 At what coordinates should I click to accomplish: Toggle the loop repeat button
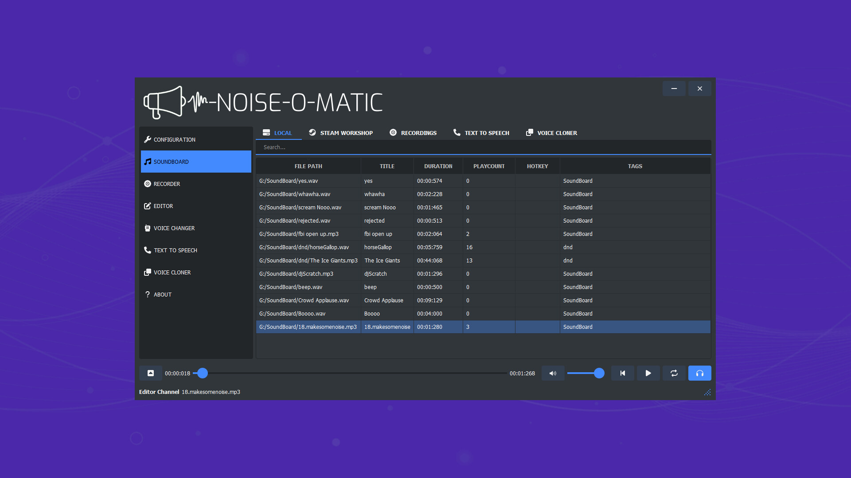pyautogui.click(x=674, y=373)
